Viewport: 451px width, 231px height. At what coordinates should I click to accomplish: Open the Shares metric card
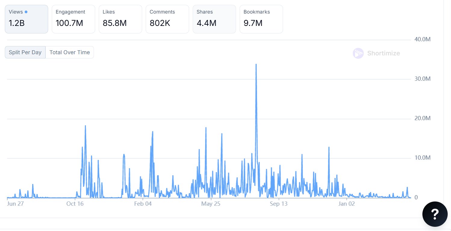pyautogui.click(x=214, y=19)
